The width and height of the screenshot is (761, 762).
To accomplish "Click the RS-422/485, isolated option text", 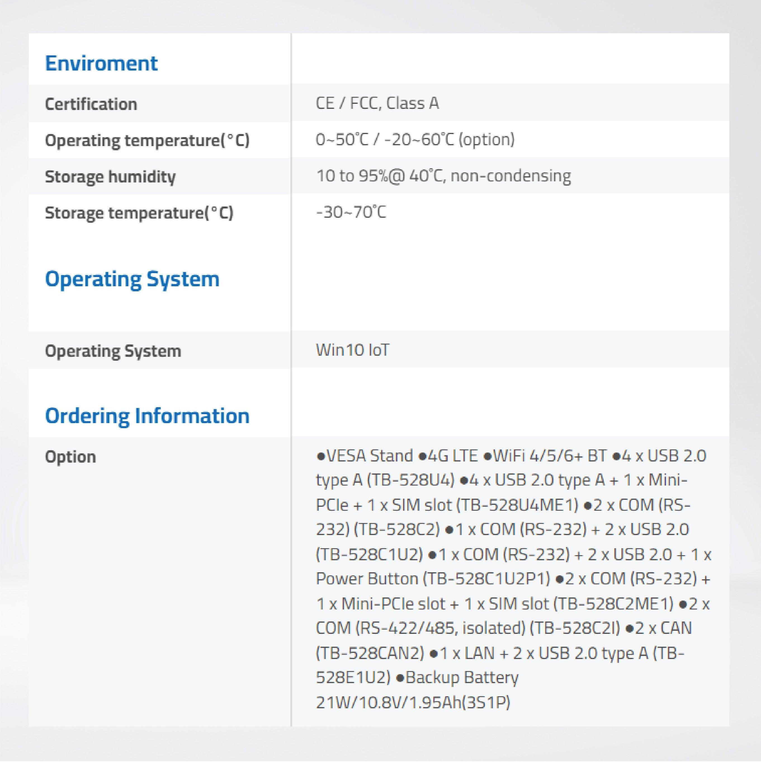I will (x=440, y=628).
